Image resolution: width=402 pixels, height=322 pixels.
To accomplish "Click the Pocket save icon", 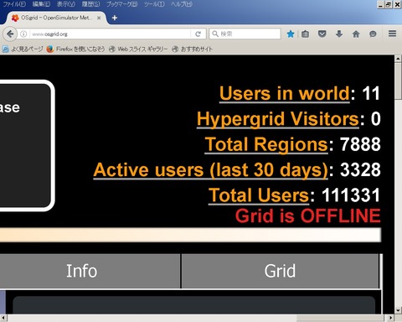I will pos(322,34).
